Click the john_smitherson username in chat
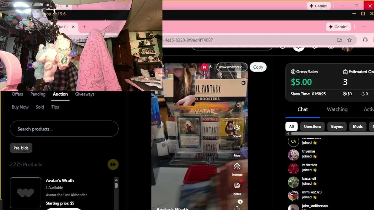 [x=315, y=206]
